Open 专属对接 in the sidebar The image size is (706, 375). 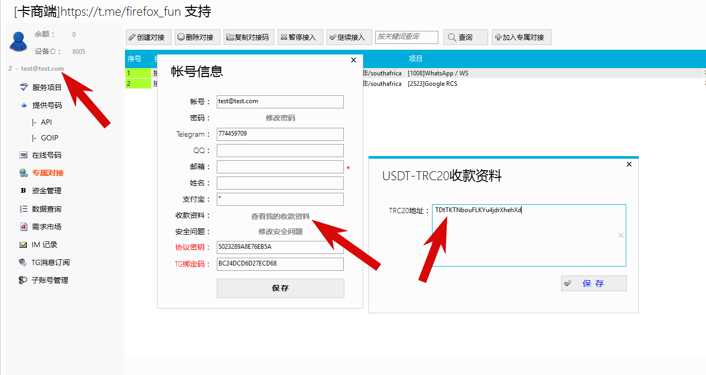(48, 173)
